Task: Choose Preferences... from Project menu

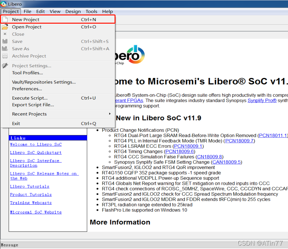Action: [58, 89]
